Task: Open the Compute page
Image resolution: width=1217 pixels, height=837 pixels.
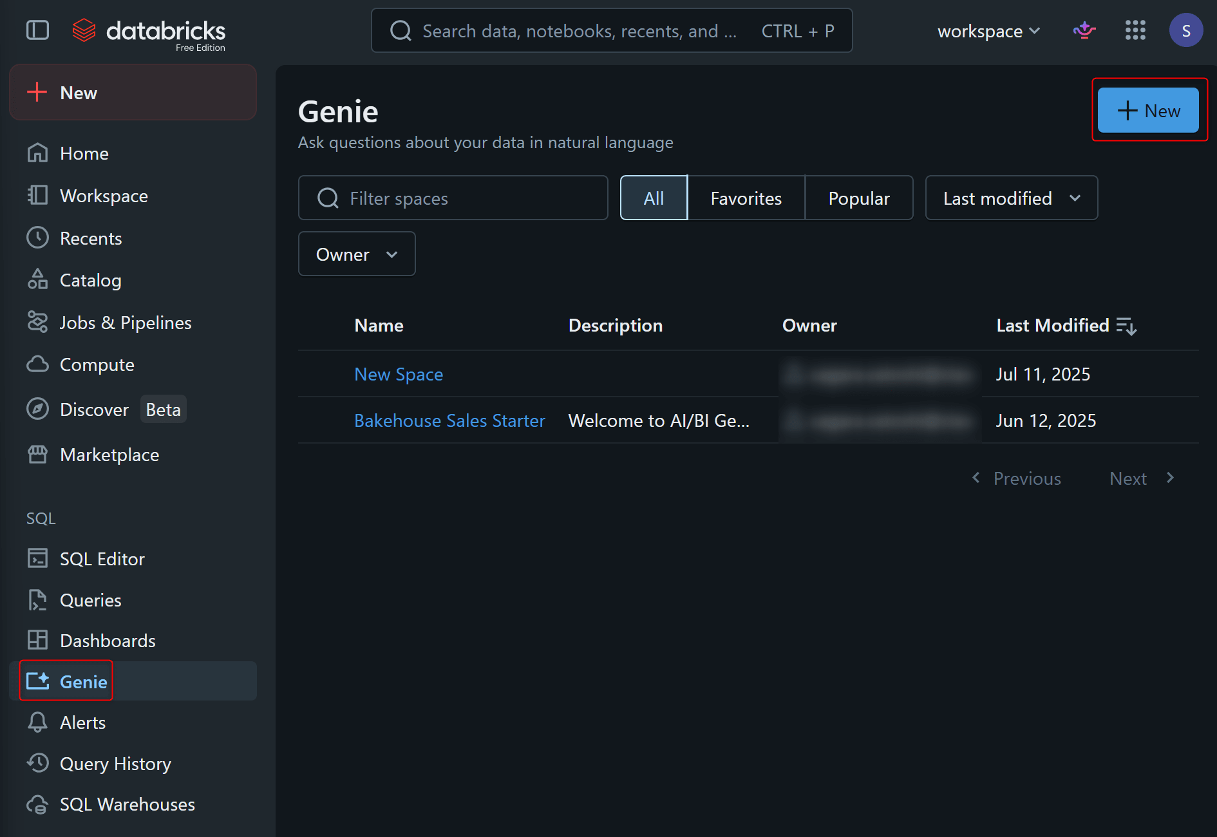Action: [x=97, y=364]
